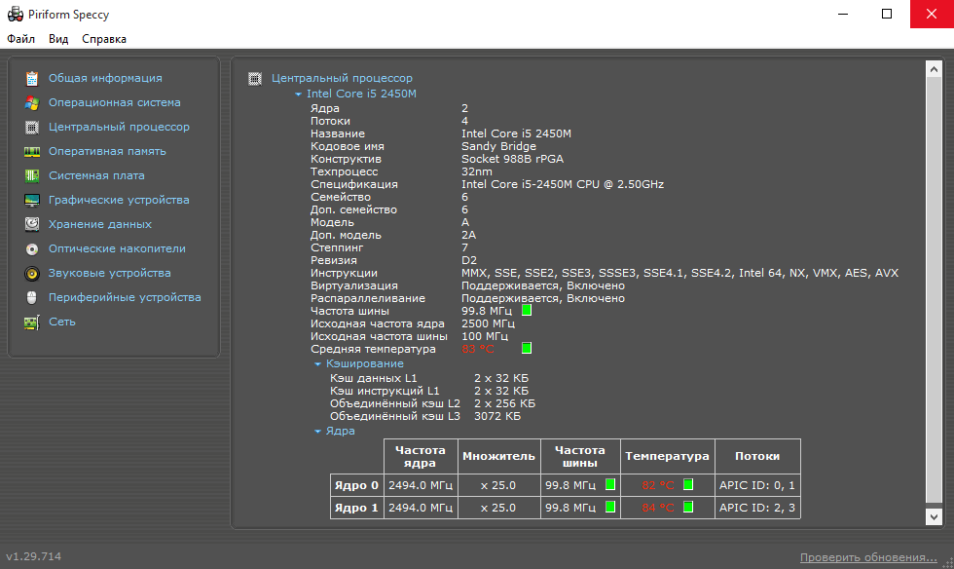954x569 pixels.
Task: Open the Справка menu
Action: click(104, 39)
